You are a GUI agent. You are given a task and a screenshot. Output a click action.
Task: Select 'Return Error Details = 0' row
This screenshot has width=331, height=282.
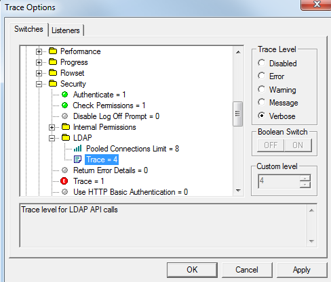point(111,170)
